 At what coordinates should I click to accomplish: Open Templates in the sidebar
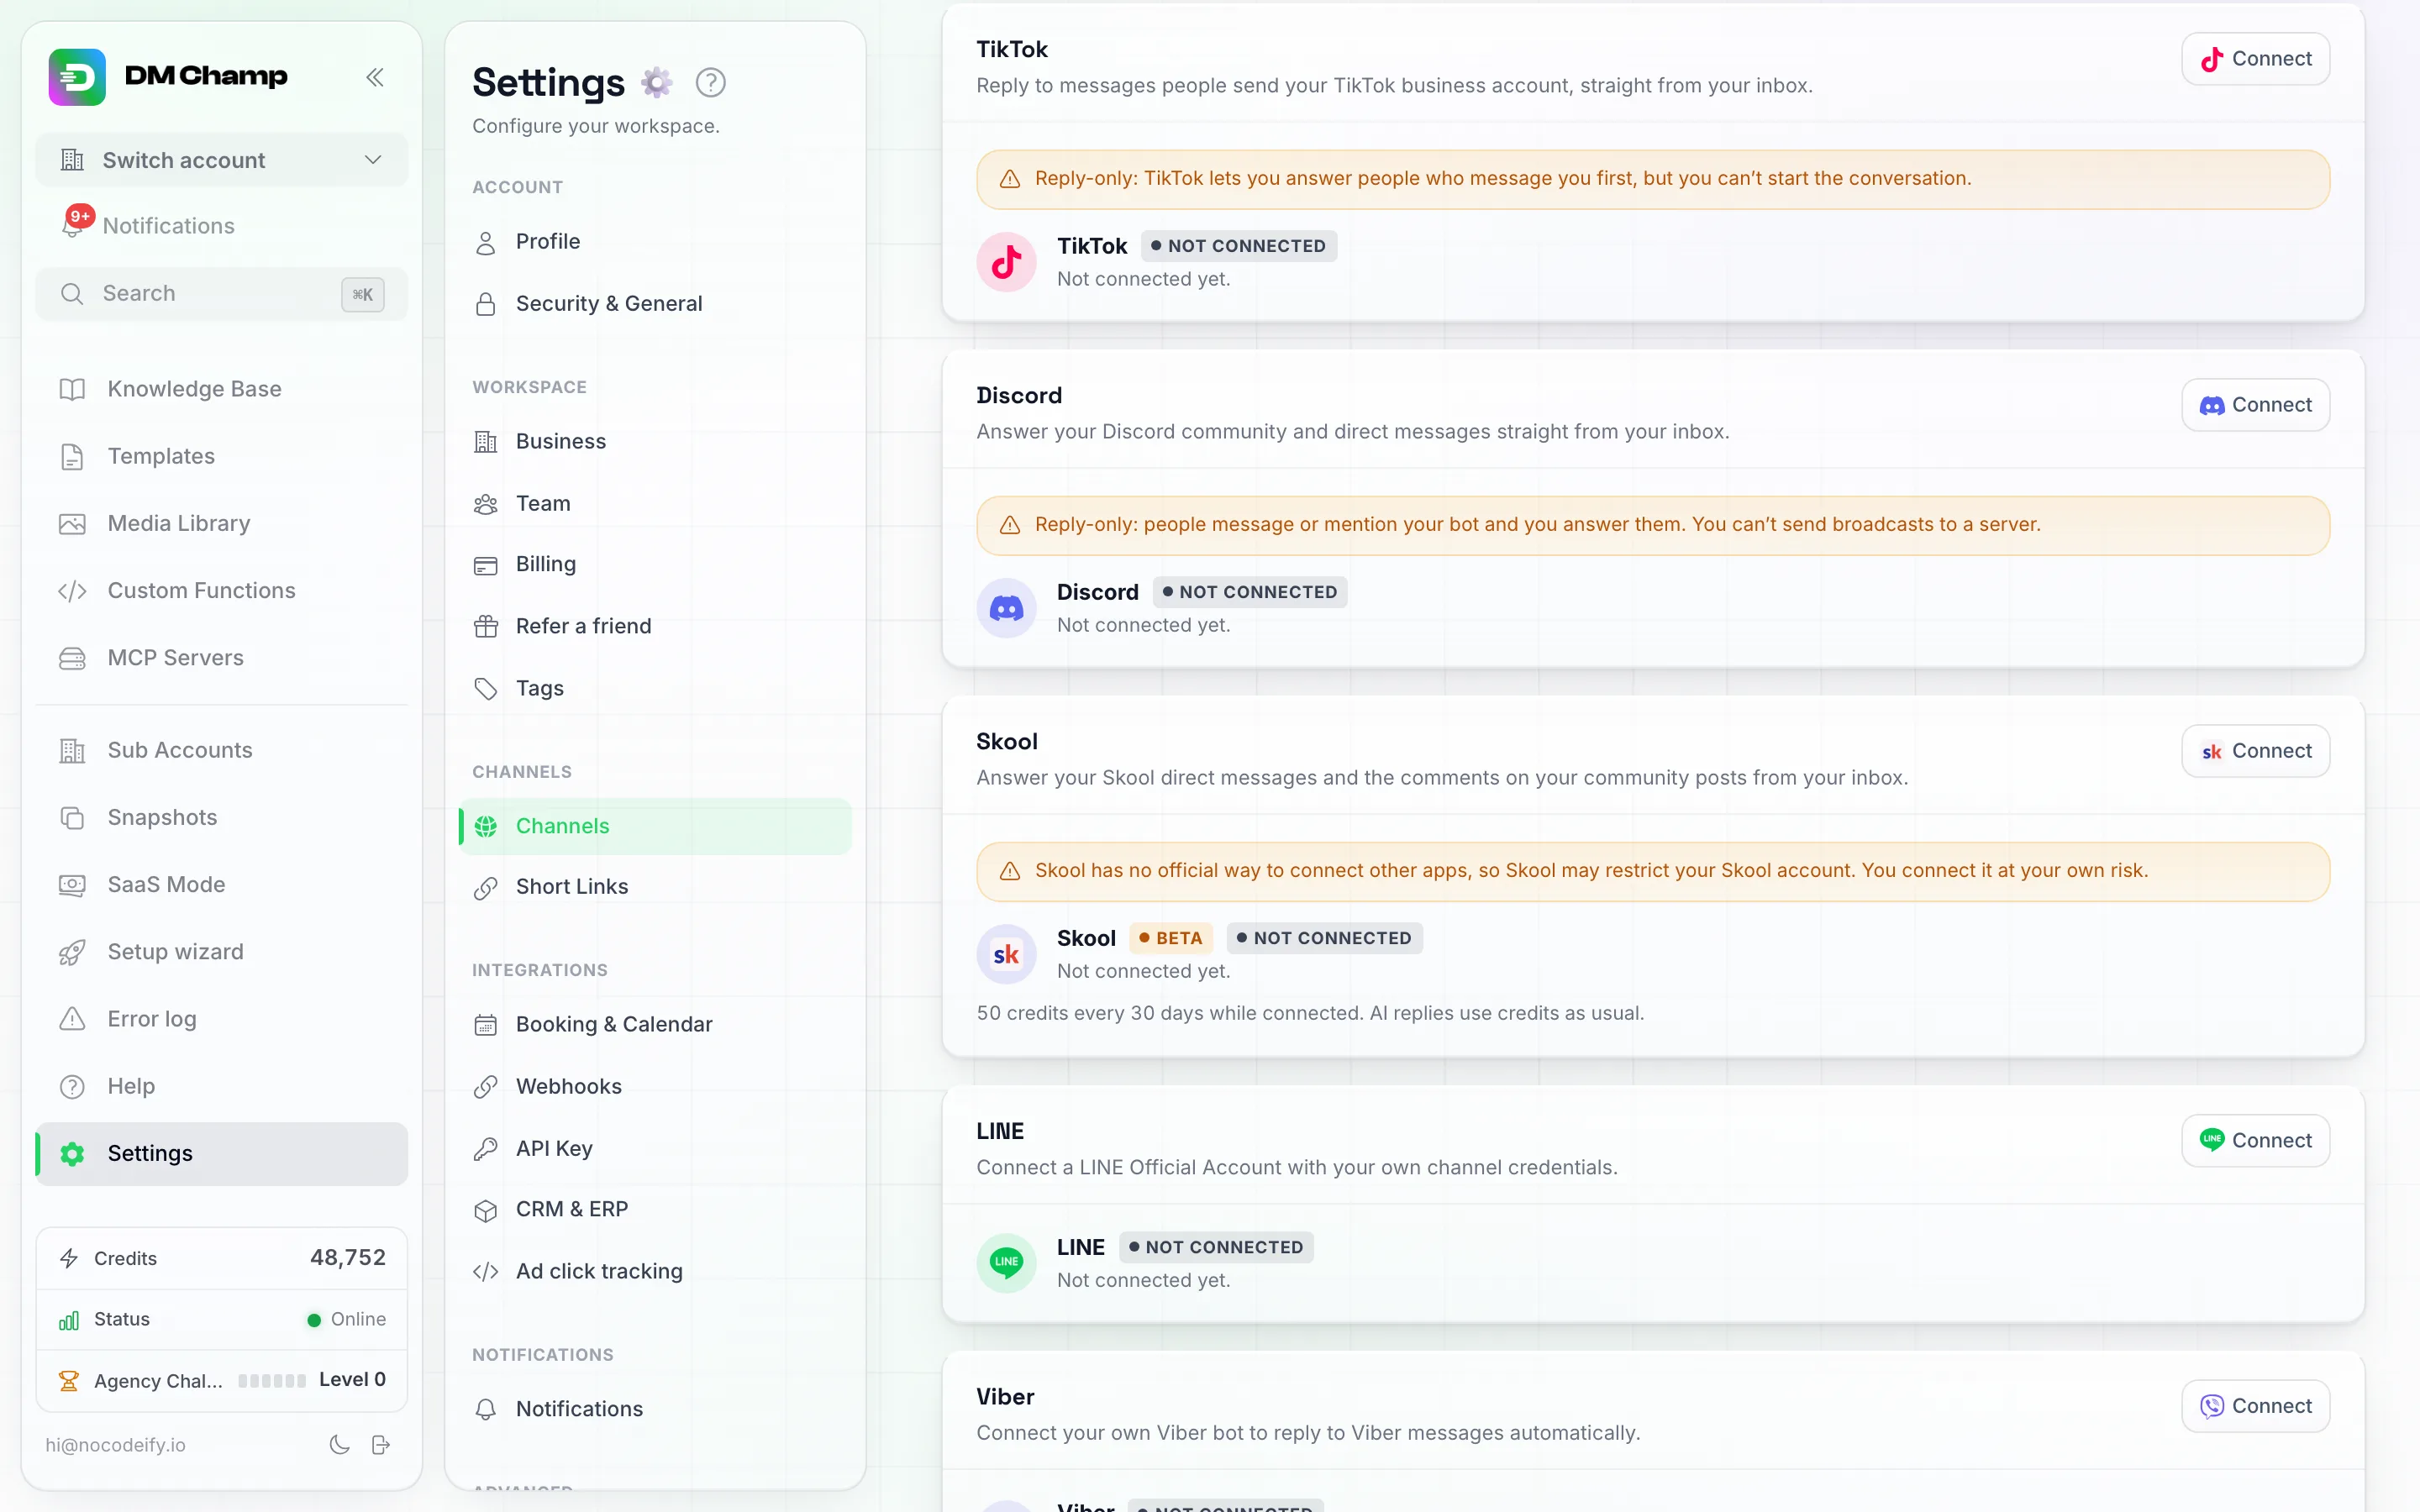222,456
